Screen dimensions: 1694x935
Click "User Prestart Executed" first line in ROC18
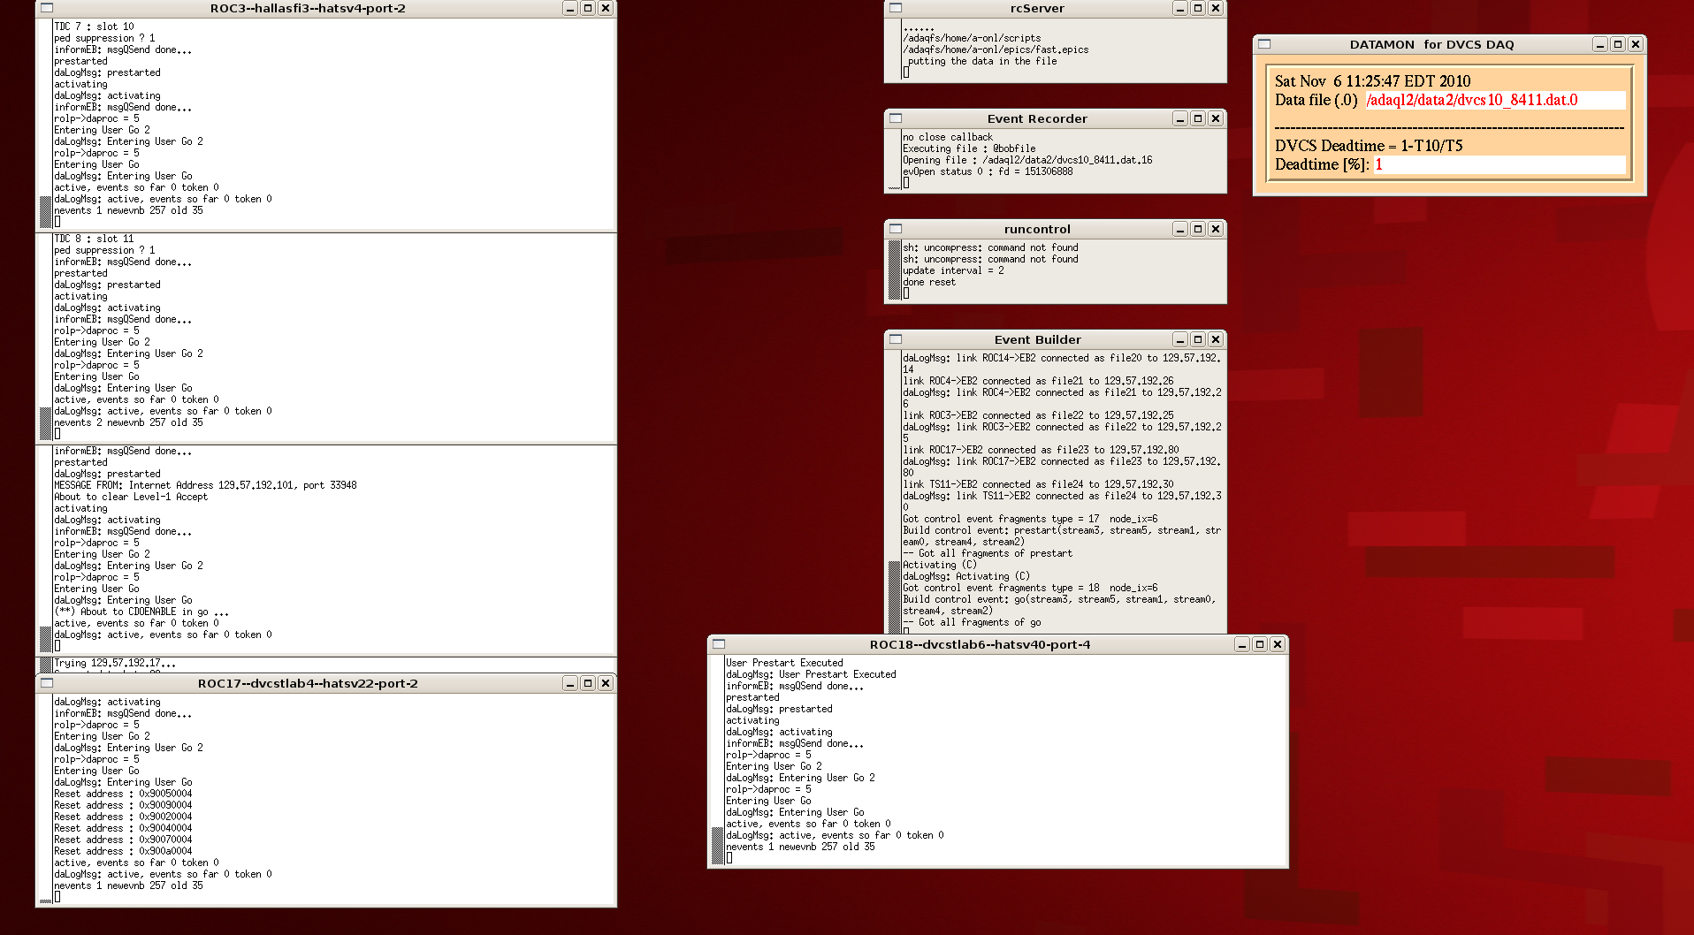(x=784, y=663)
